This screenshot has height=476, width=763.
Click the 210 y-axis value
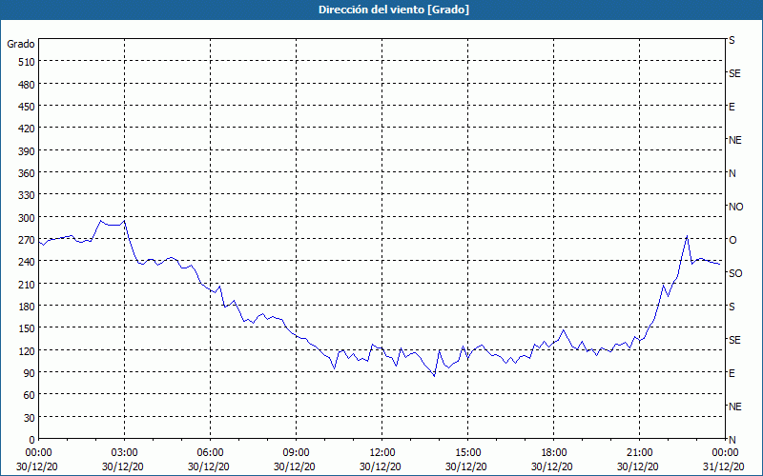27,285
